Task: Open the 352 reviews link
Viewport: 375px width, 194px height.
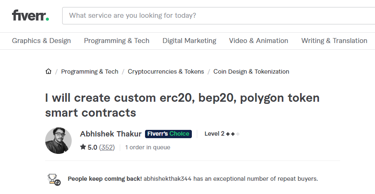Action: pos(107,147)
